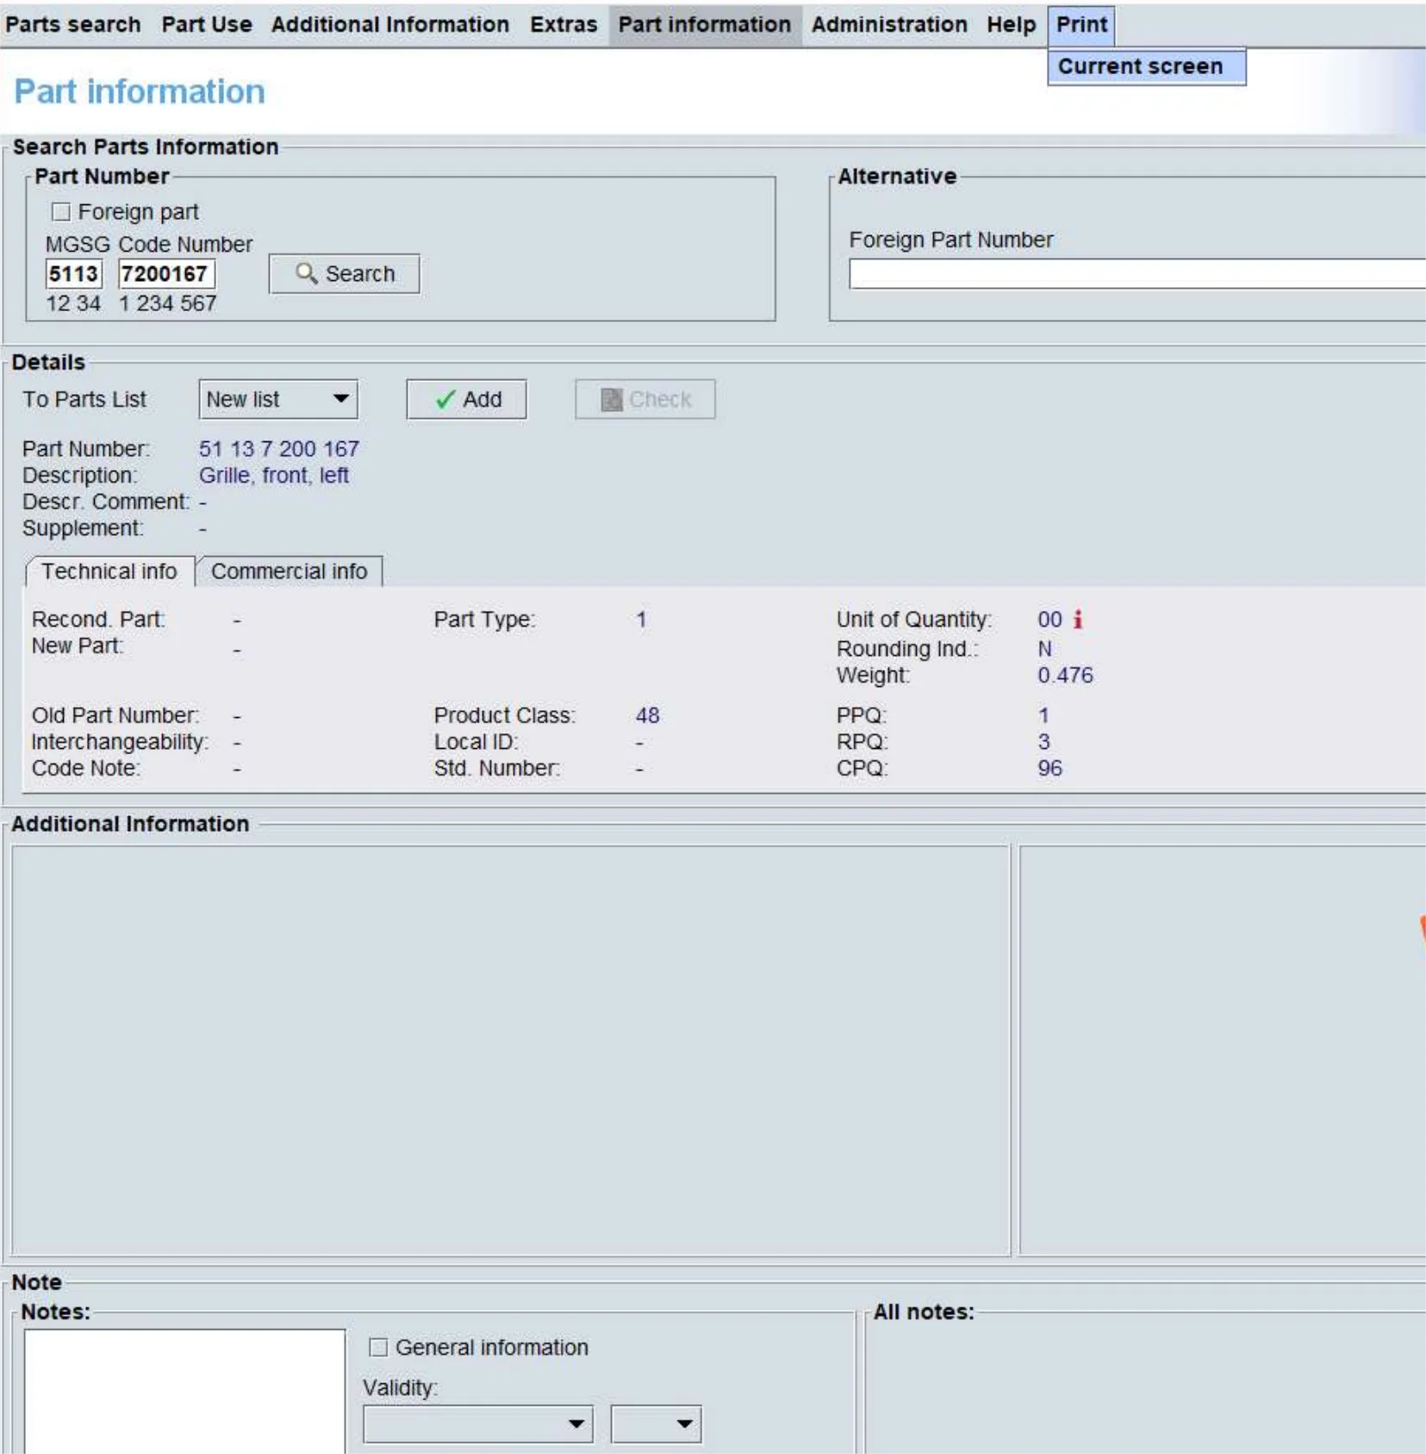Image resolution: width=1426 pixels, height=1454 pixels.
Task: Expand the narrow Validity dropdown
Action: (656, 1424)
